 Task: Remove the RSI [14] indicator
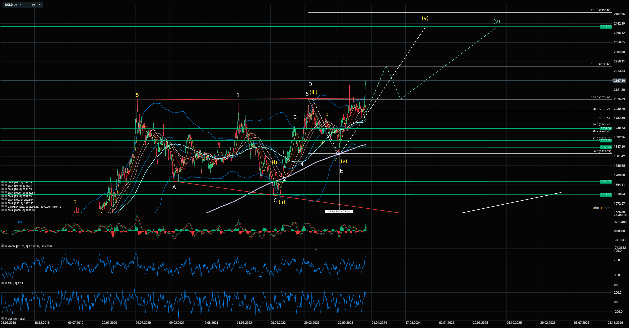(6, 283)
